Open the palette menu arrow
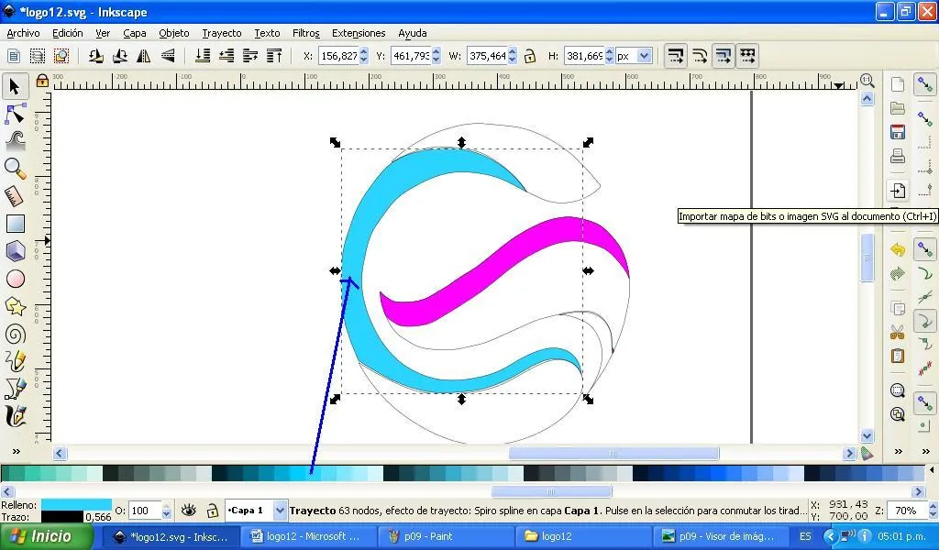Image resolution: width=939 pixels, height=550 pixels. [932, 470]
